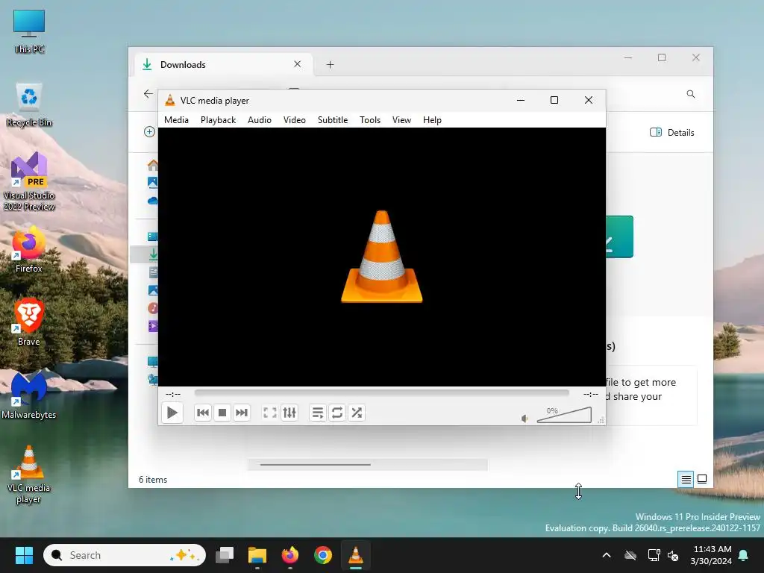Viewport: 764px width, 573px height.
Task: Click the VLC icon in the taskbar
Action: (x=356, y=555)
